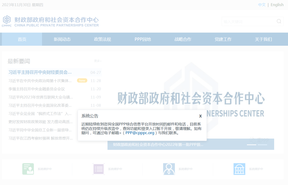Click the yellow New badge
The width and height of the screenshot is (288, 185).
click(x=82, y=81)
